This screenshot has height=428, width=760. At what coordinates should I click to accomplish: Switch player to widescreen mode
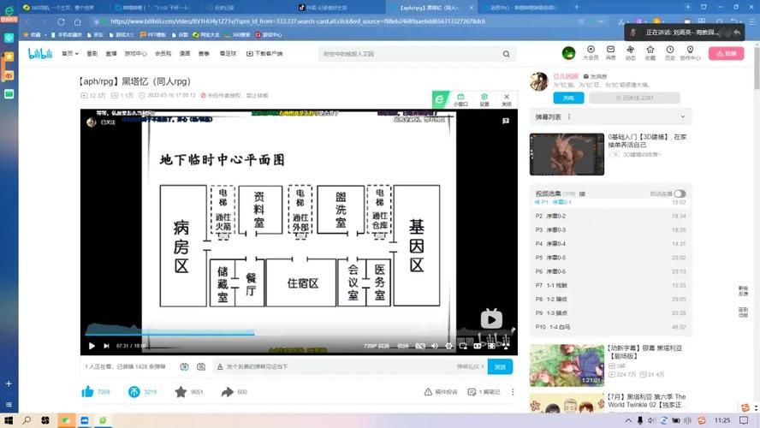(x=478, y=346)
